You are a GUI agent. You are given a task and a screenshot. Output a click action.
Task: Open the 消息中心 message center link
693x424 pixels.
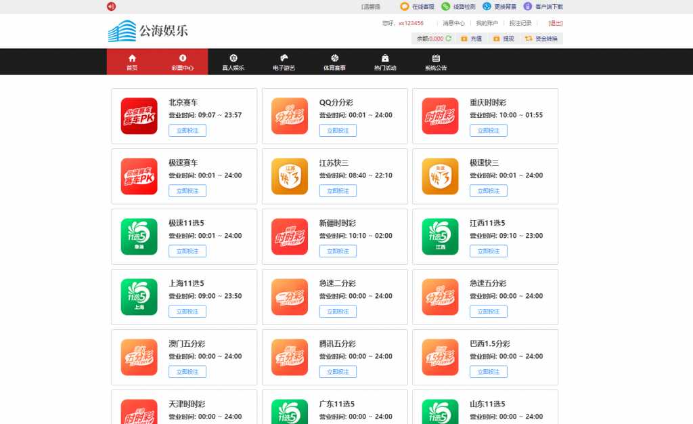tap(453, 23)
